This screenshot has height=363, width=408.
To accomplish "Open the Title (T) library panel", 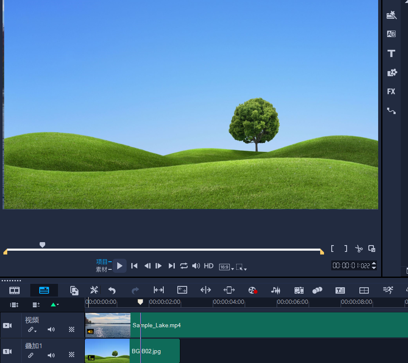I will coord(391,54).
